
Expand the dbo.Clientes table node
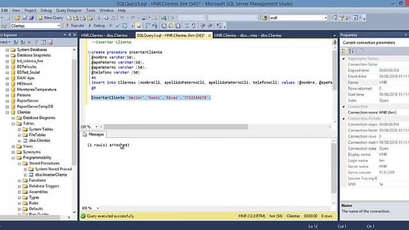coord(19,141)
